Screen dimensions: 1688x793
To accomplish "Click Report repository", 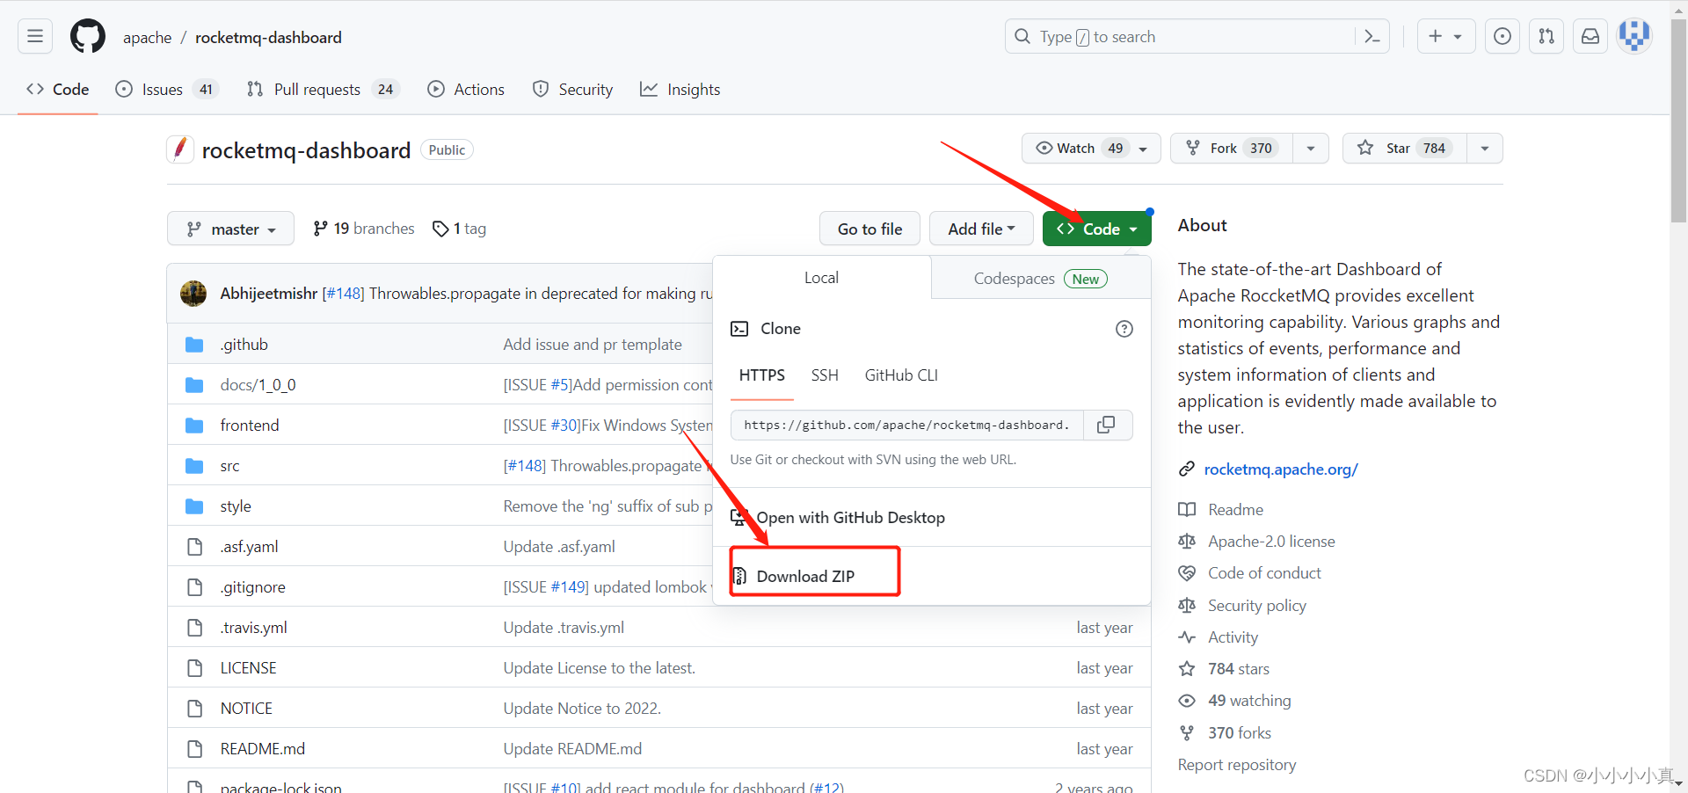I will pos(1237,765).
